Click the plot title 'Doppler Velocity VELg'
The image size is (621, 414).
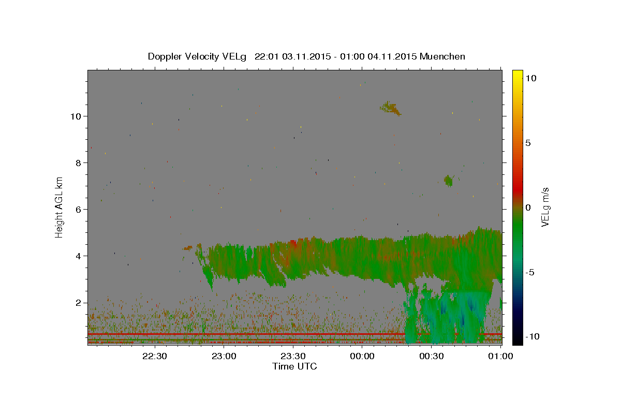[198, 56]
